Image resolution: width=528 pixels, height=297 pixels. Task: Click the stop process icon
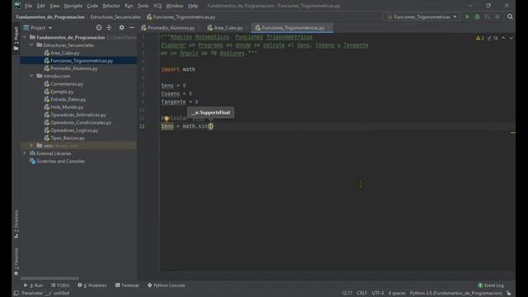tap(497, 16)
